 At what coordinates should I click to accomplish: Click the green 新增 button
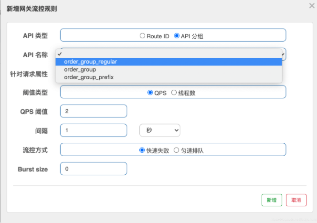point(272,200)
